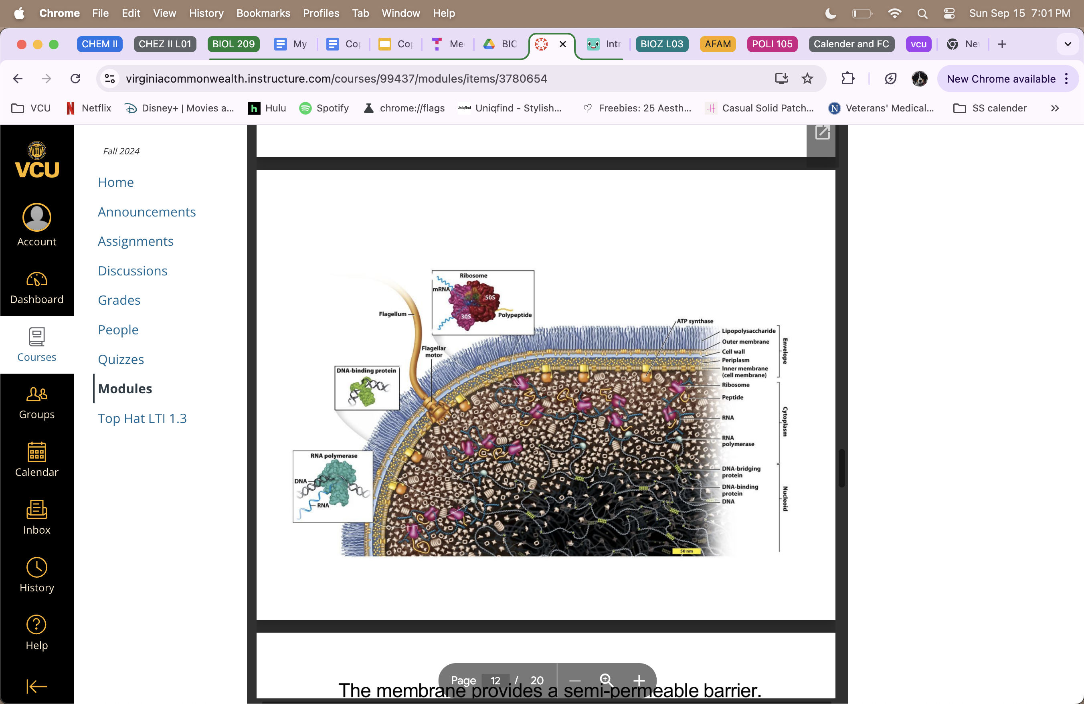Open the Assignments link

click(136, 241)
